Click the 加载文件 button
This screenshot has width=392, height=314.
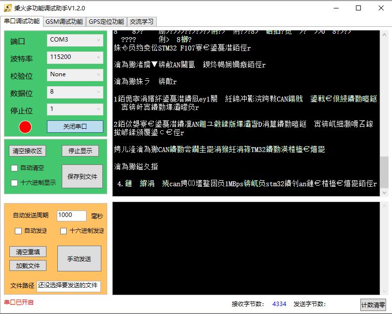point(28,265)
